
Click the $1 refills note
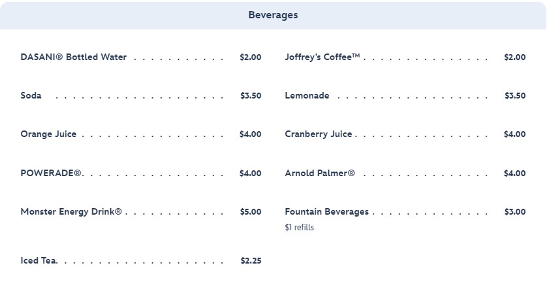pyautogui.click(x=299, y=228)
